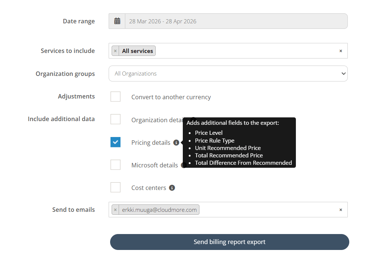The width and height of the screenshot is (373, 257).
Task: Tick the Microsoft details checkbox
Action: 115,164
